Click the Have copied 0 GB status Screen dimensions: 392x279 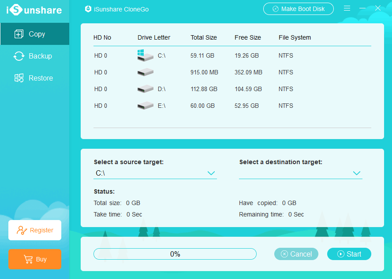coord(268,203)
